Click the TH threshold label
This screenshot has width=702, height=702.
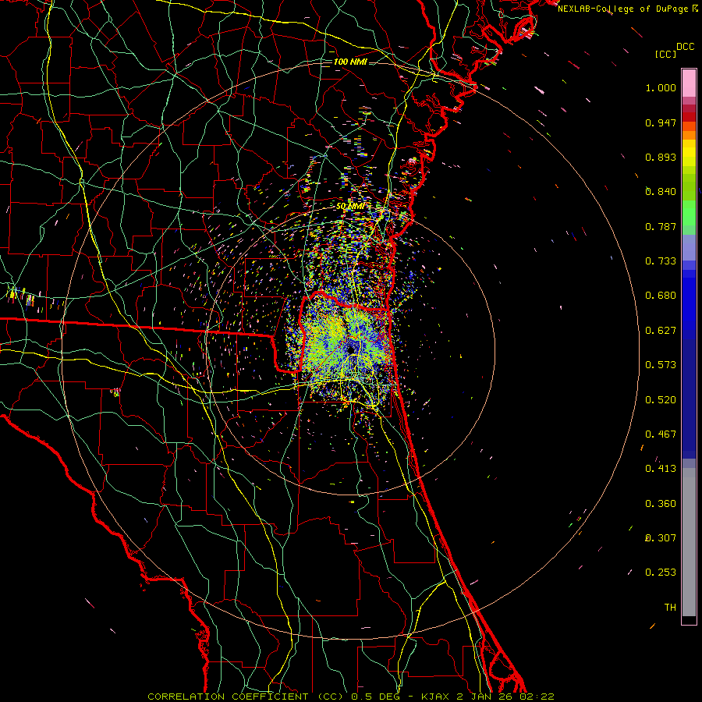(x=670, y=608)
